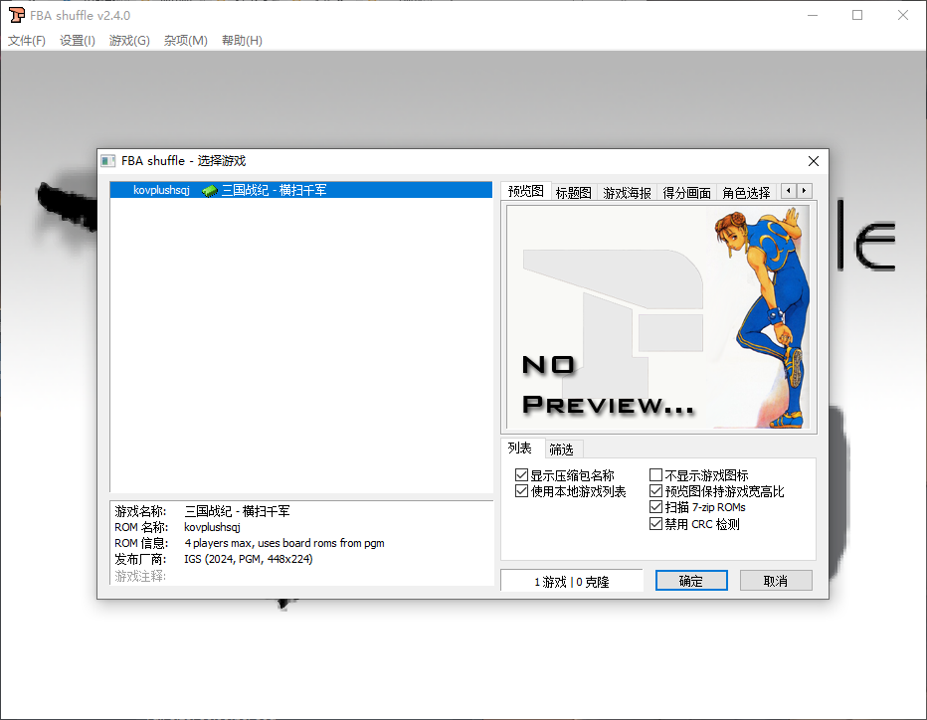Disable 禁用 CRC 检测 option
This screenshot has width=927, height=720.
click(x=654, y=521)
